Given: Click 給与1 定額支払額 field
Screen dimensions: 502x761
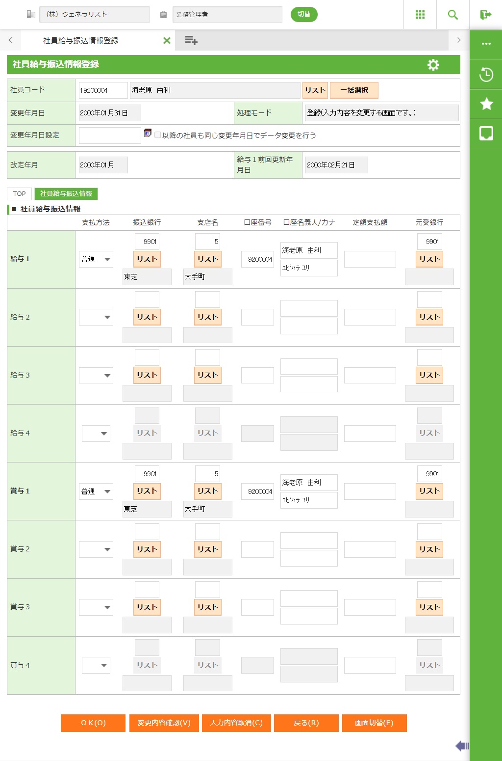Looking at the screenshot, I should tap(370, 259).
